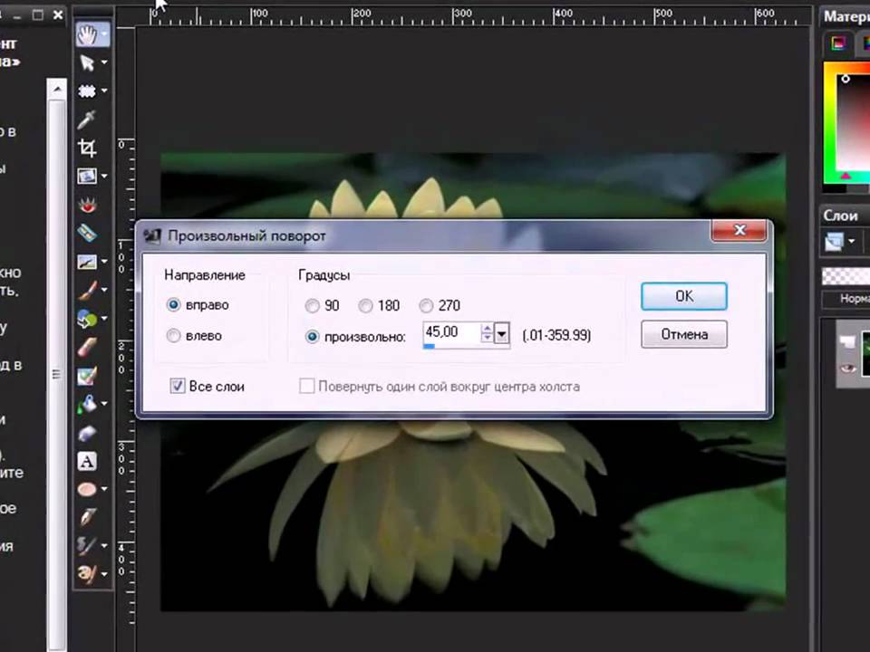Select the Lighten/Darken circles tool
Image resolution: width=870 pixels, height=652 pixels.
pyautogui.click(x=87, y=319)
